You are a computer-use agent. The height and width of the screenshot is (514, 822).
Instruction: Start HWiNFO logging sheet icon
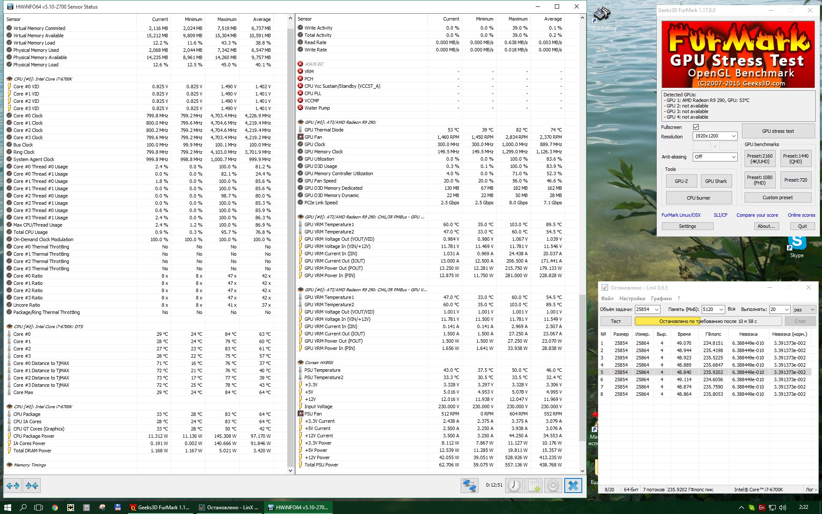[x=533, y=485]
